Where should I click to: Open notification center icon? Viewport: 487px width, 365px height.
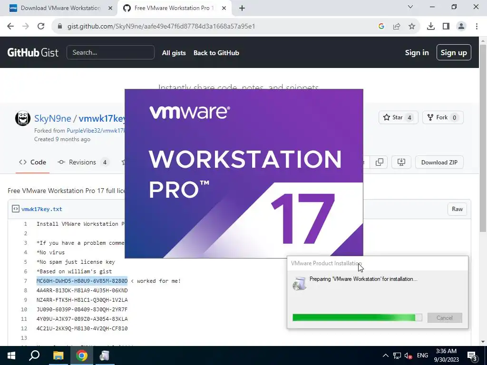(472, 356)
